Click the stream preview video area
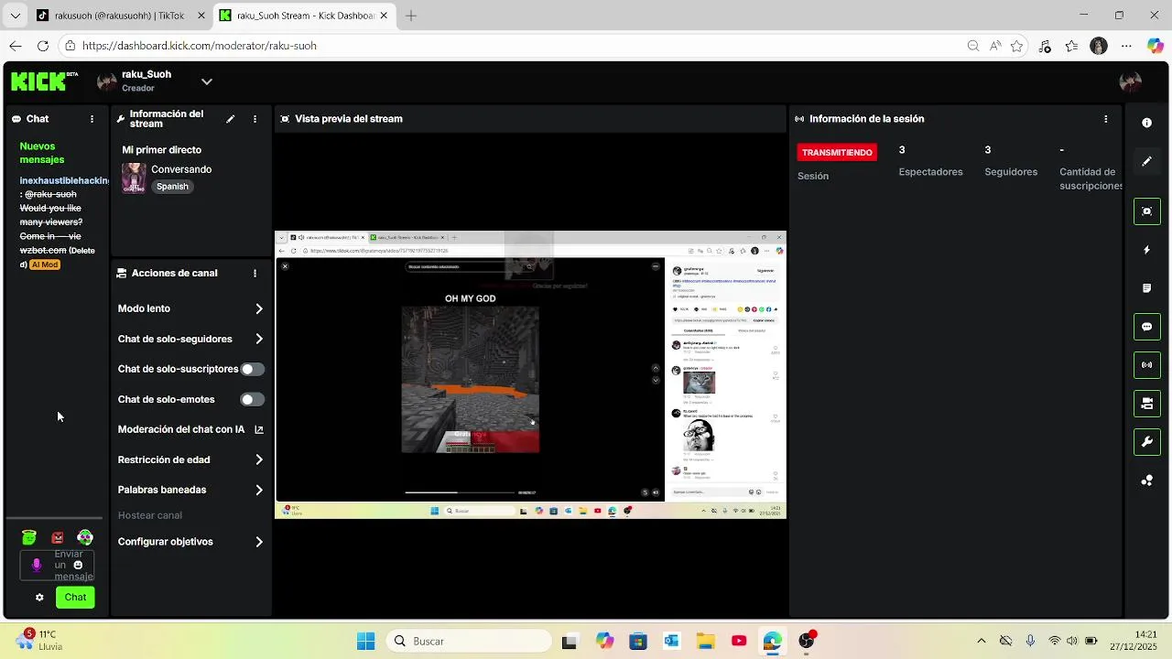Image resolution: width=1172 pixels, height=659 pixels. click(x=531, y=374)
